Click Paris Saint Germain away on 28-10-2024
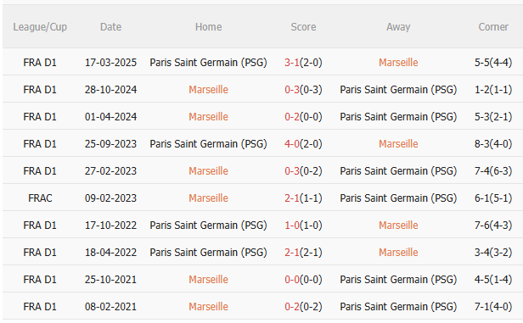 (x=398, y=90)
